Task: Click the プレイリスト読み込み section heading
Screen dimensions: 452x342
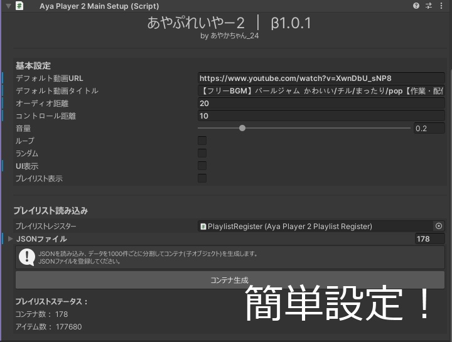Action: [x=51, y=211]
